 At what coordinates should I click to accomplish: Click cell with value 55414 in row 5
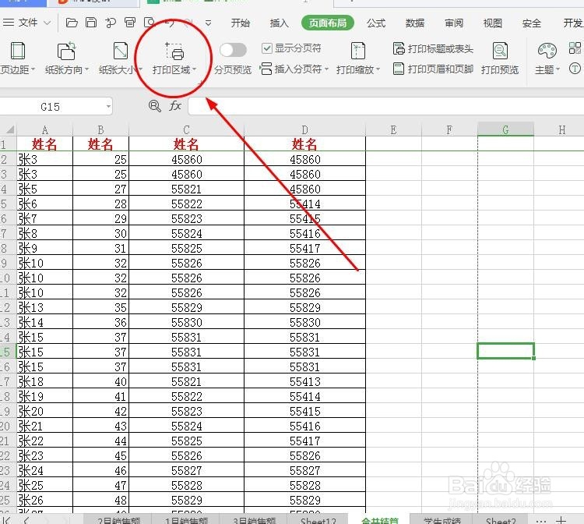[x=304, y=204]
